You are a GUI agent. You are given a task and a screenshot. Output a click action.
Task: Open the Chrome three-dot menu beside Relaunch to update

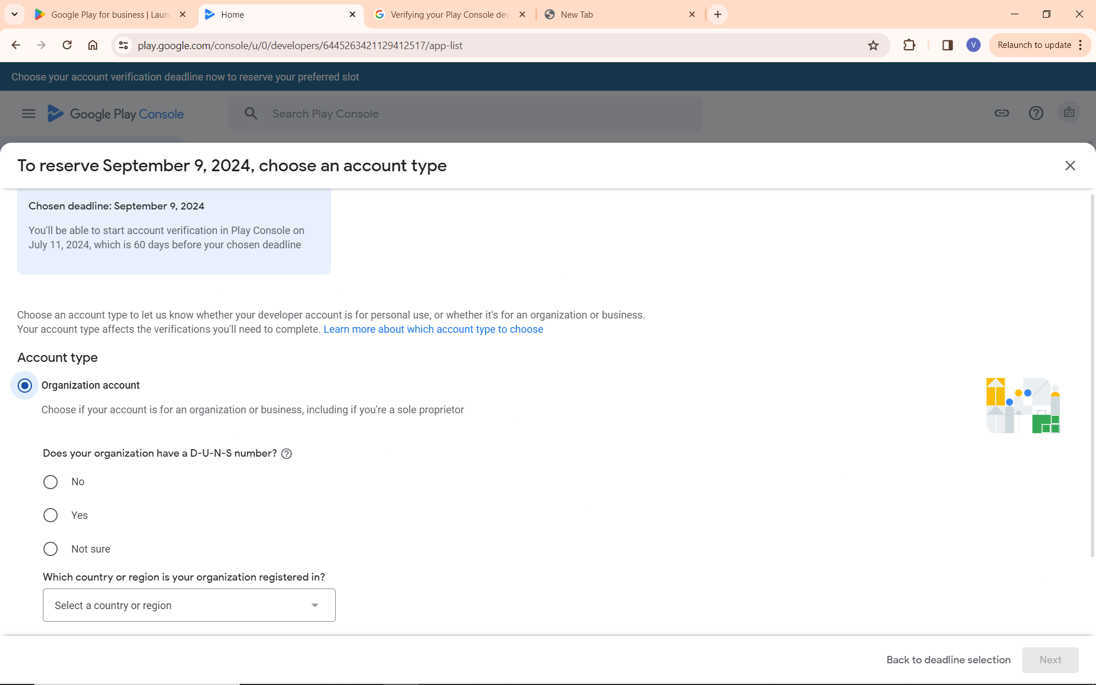(1081, 45)
